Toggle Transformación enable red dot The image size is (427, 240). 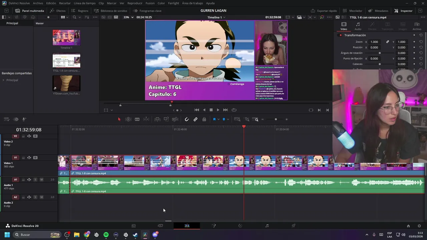pyautogui.click(x=341, y=35)
